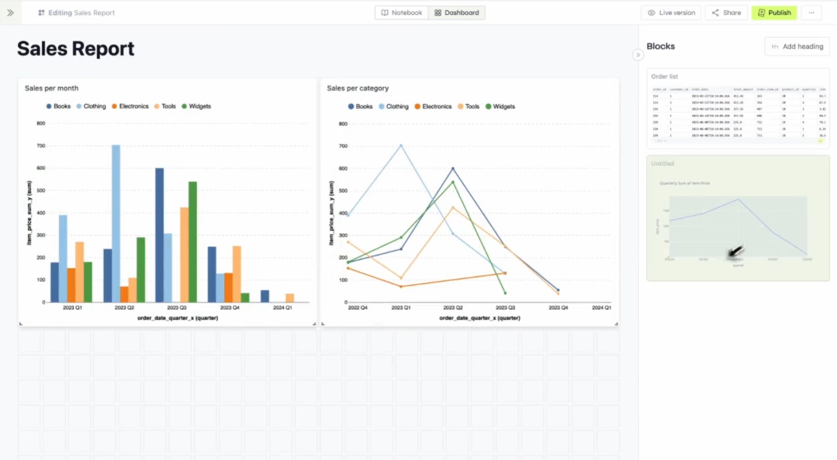Click the Sales per month x-axis label
Viewport: 837px width, 460px height.
pos(178,318)
